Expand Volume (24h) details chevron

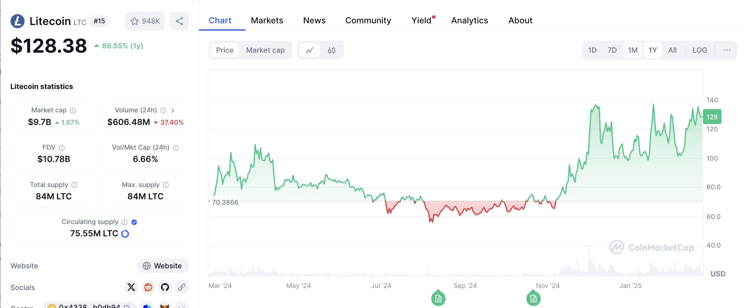tap(173, 110)
